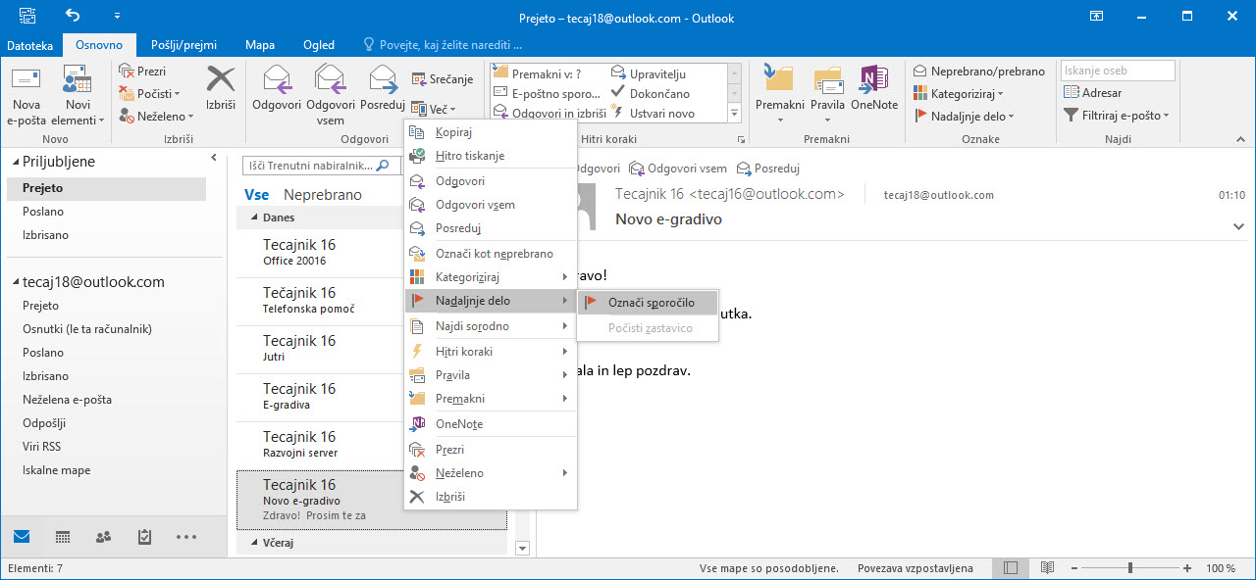Open the Premakni ribbon button
Image resolution: width=1256 pixels, height=580 pixels.
(780, 95)
